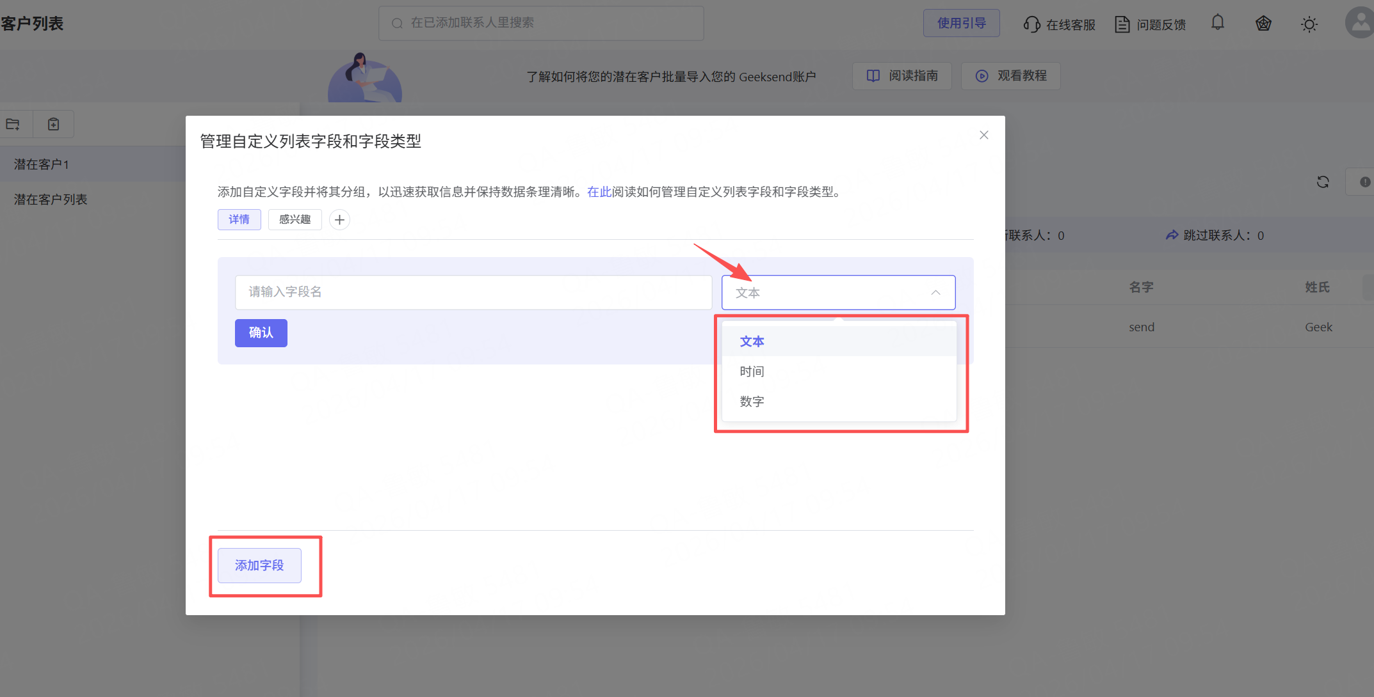Close the custom field management dialog
Screen dimensions: 1374x697
(x=983, y=135)
